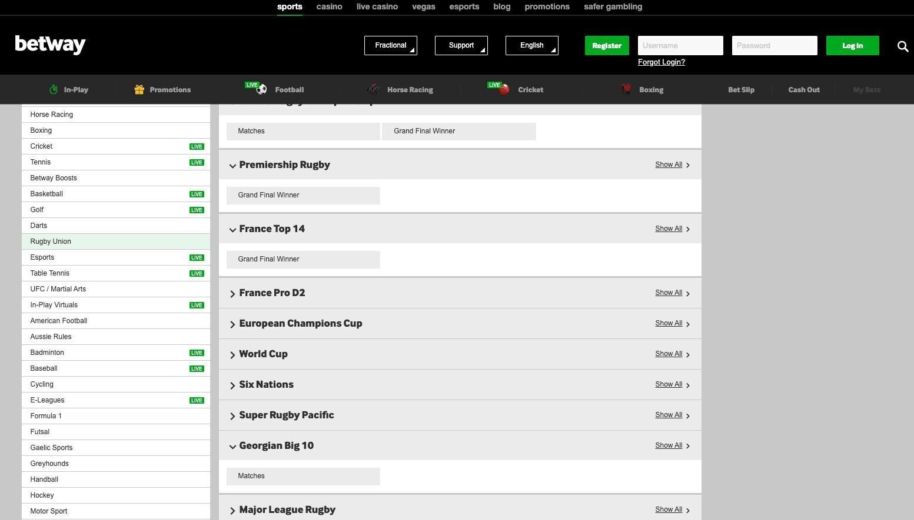
Task: Click the LIVE badge beside Tennis
Action: point(197,163)
